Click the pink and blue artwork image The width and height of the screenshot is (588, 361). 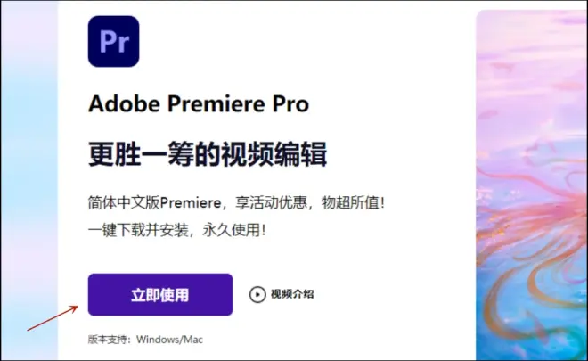pyautogui.click(x=532, y=185)
